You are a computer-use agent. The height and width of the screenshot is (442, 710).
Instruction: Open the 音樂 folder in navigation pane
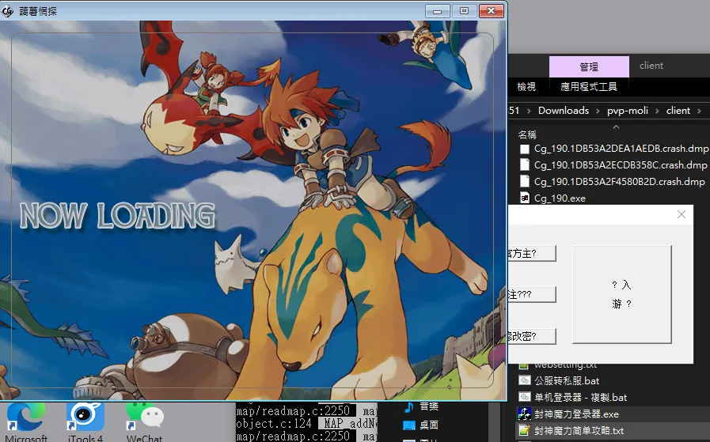[x=420, y=406]
